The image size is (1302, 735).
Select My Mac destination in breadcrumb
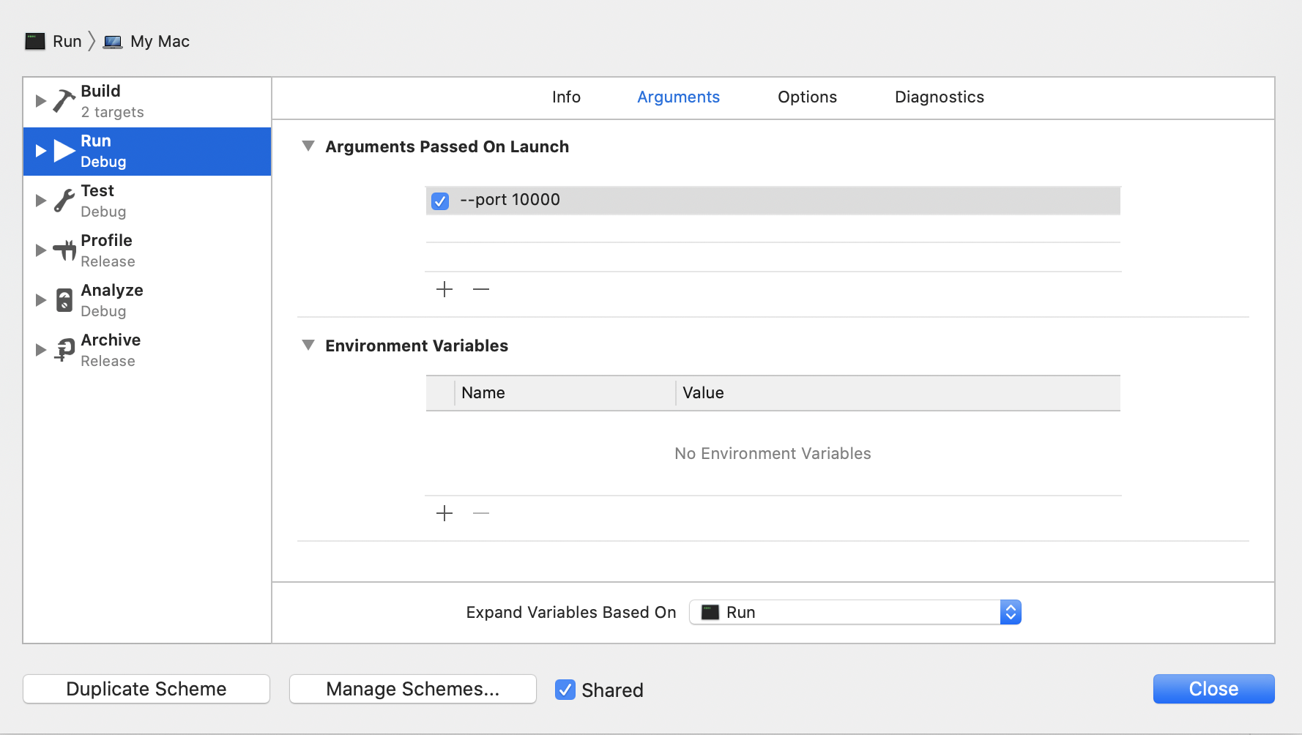(x=159, y=42)
